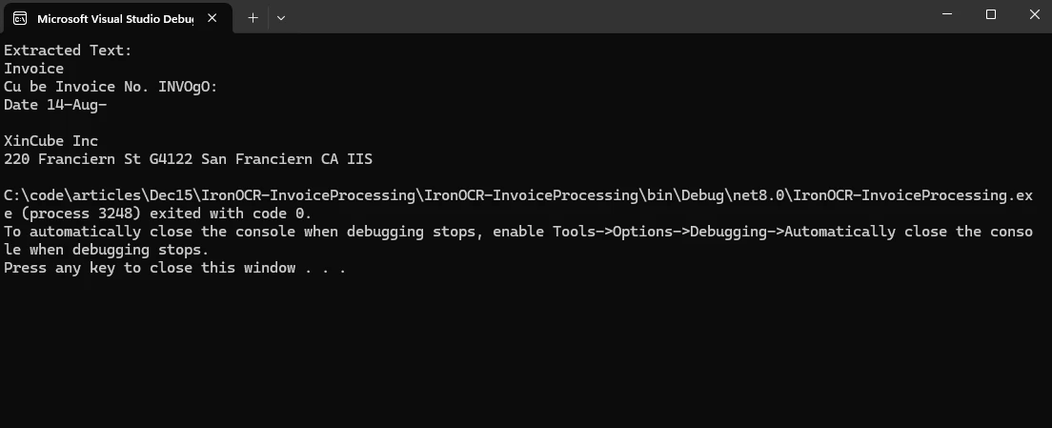1052x428 pixels.
Task: Click the "XinCube Inc" company name
Action: pos(51,141)
